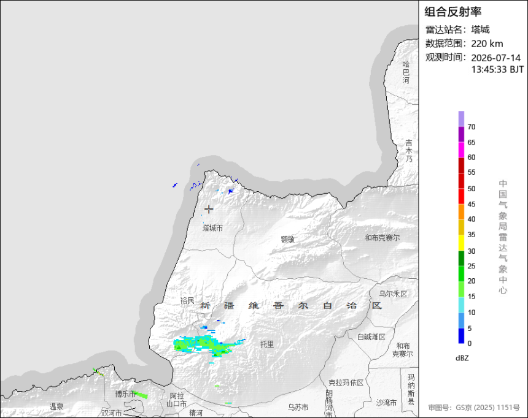
Task: Click the 白碱滩区 label
Action: pos(371,336)
